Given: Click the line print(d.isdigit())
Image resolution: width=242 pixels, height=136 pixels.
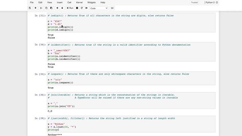Looking at the screenshot, I should tap(60, 30).
